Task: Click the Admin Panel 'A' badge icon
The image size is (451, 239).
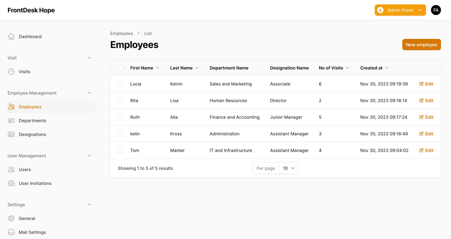Action: click(x=381, y=10)
